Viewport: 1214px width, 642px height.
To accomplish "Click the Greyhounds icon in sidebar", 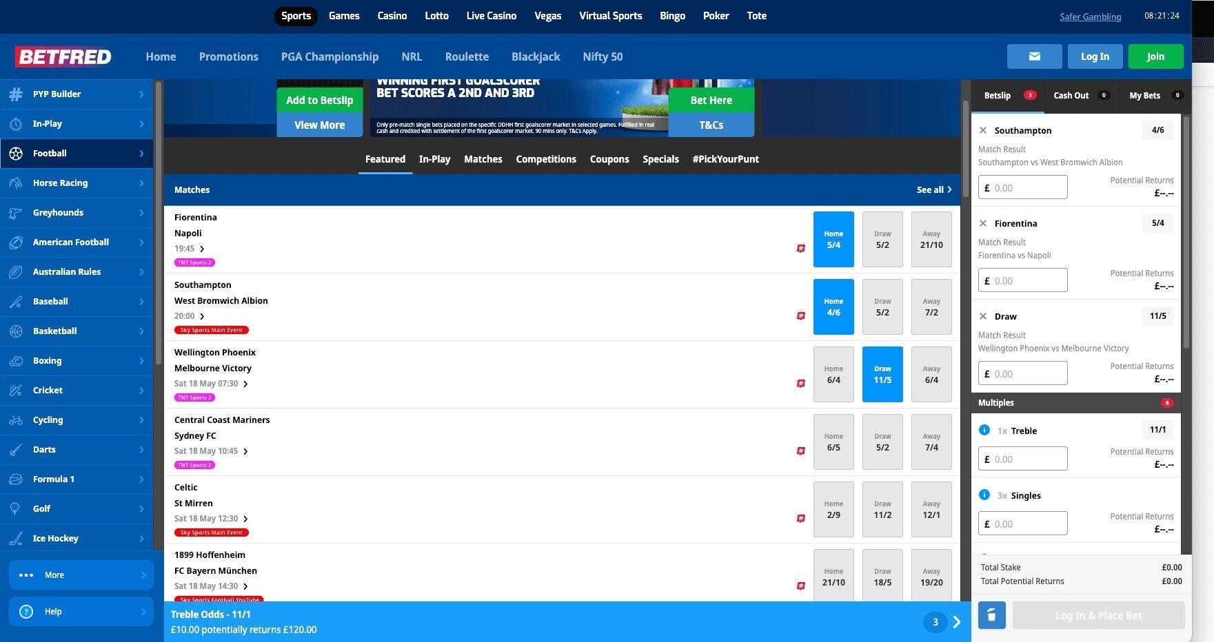I will (x=16, y=213).
